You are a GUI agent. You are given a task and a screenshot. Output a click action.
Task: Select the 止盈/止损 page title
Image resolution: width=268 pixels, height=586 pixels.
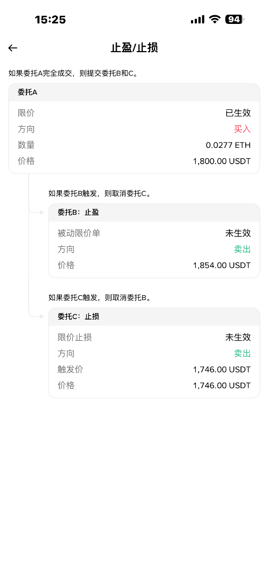[134, 48]
